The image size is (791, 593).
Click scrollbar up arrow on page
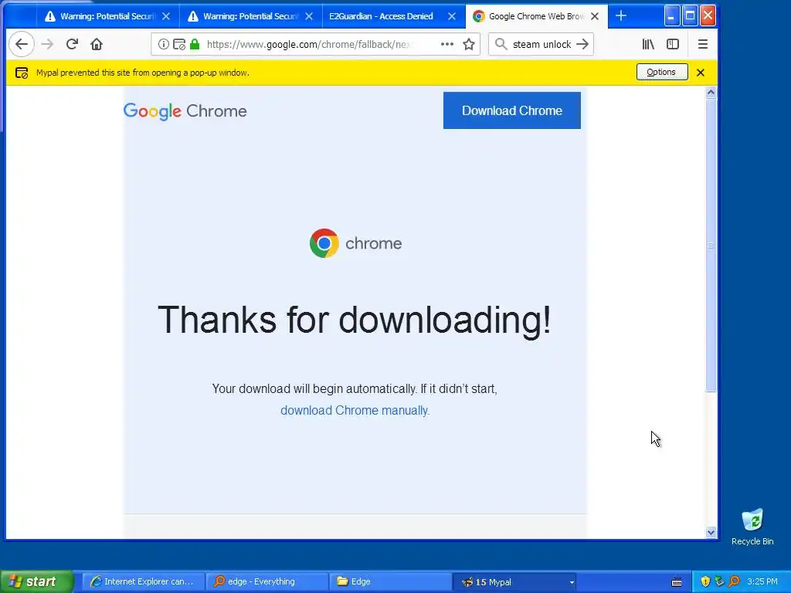click(x=711, y=93)
